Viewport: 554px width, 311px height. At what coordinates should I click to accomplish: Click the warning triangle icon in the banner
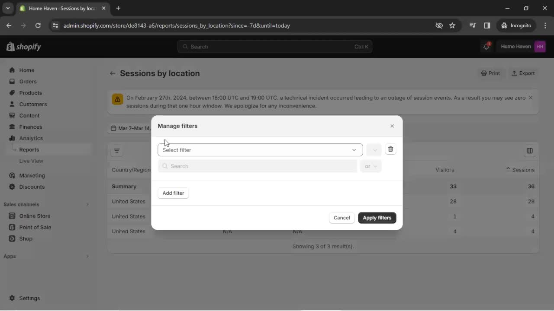[x=117, y=99]
